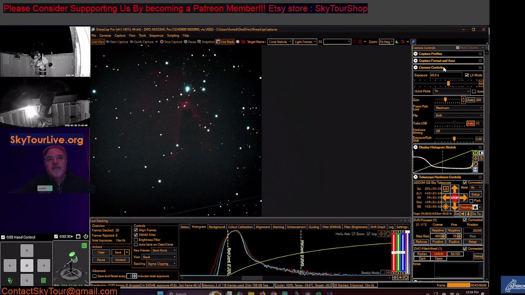Click the crosshair center icon in telescope controls
The height and width of the screenshot is (295, 525).
[x=446, y=206]
